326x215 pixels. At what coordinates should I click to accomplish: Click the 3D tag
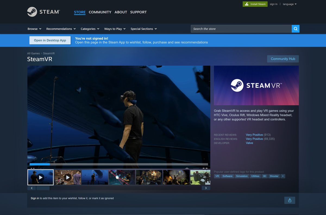pos(265,176)
